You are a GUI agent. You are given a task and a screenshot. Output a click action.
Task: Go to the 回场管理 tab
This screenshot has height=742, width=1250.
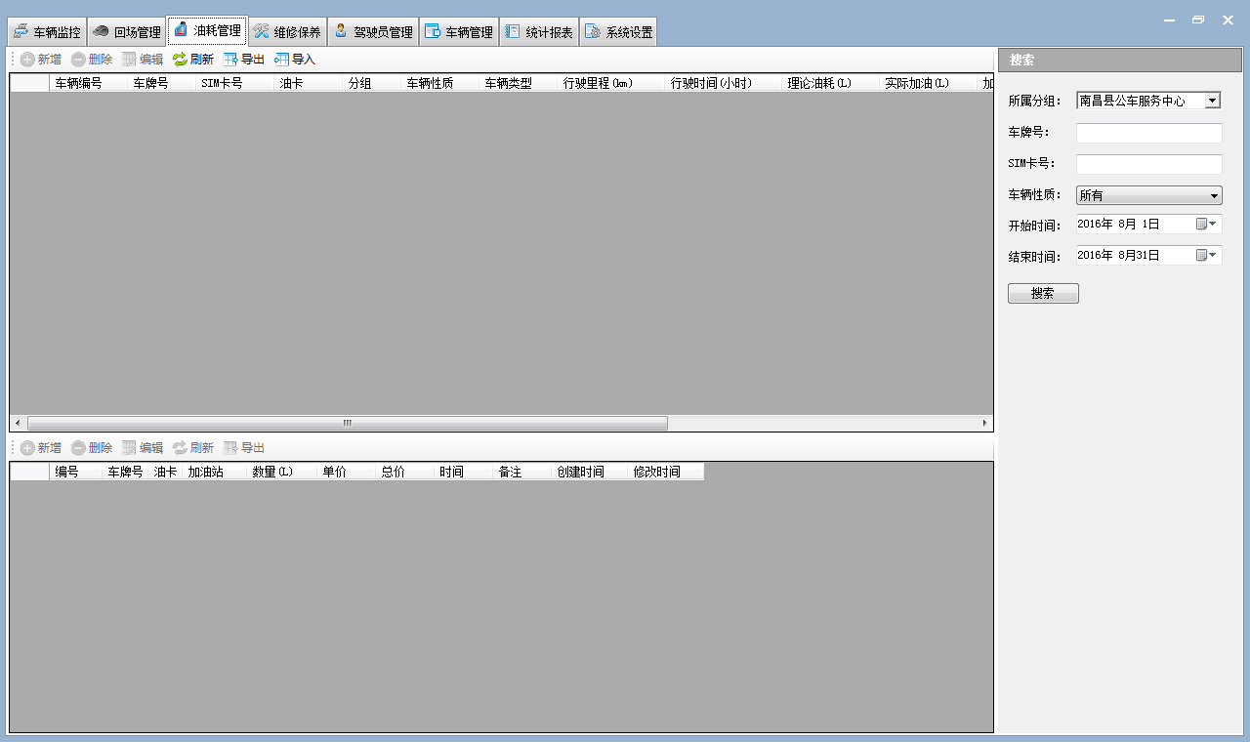click(x=126, y=32)
